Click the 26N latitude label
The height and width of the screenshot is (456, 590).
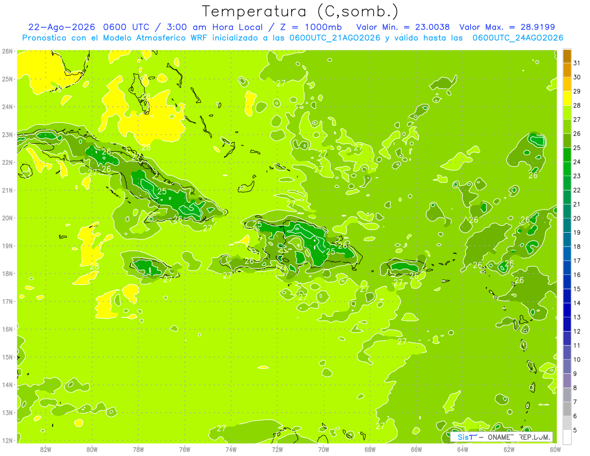pos(7,51)
